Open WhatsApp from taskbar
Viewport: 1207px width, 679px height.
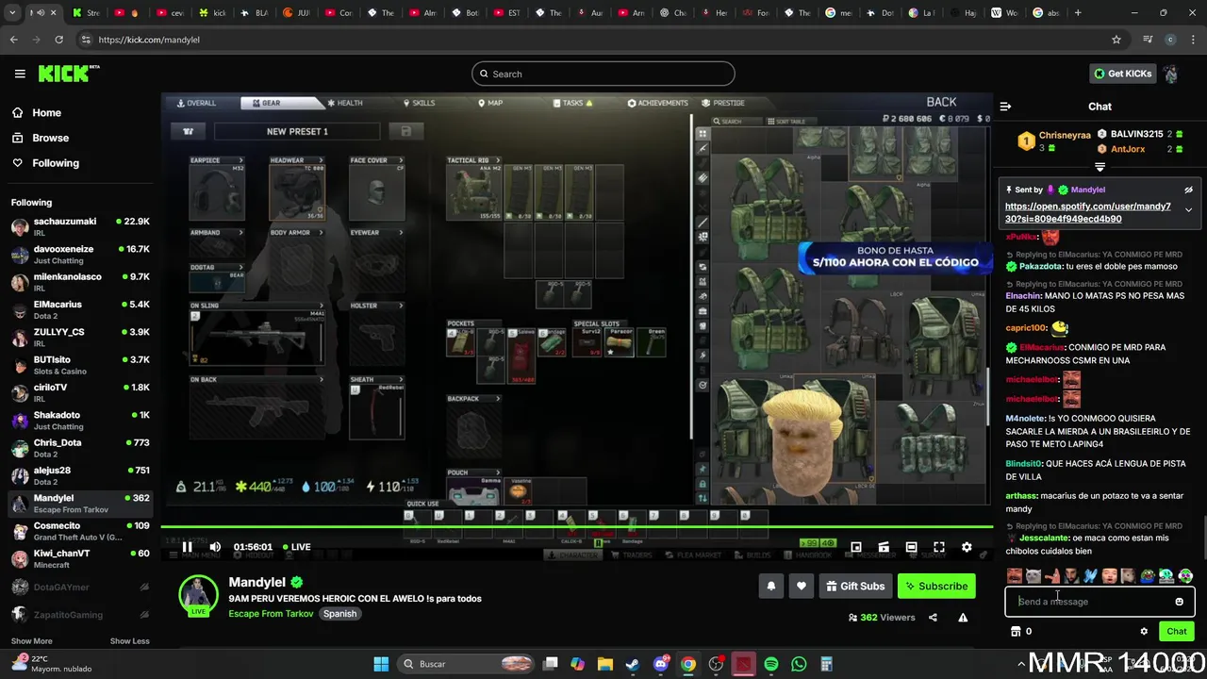(x=799, y=664)
